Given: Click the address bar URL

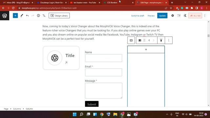Looking at the screenshot, I should pyautogui.click(x=49, y=8).
